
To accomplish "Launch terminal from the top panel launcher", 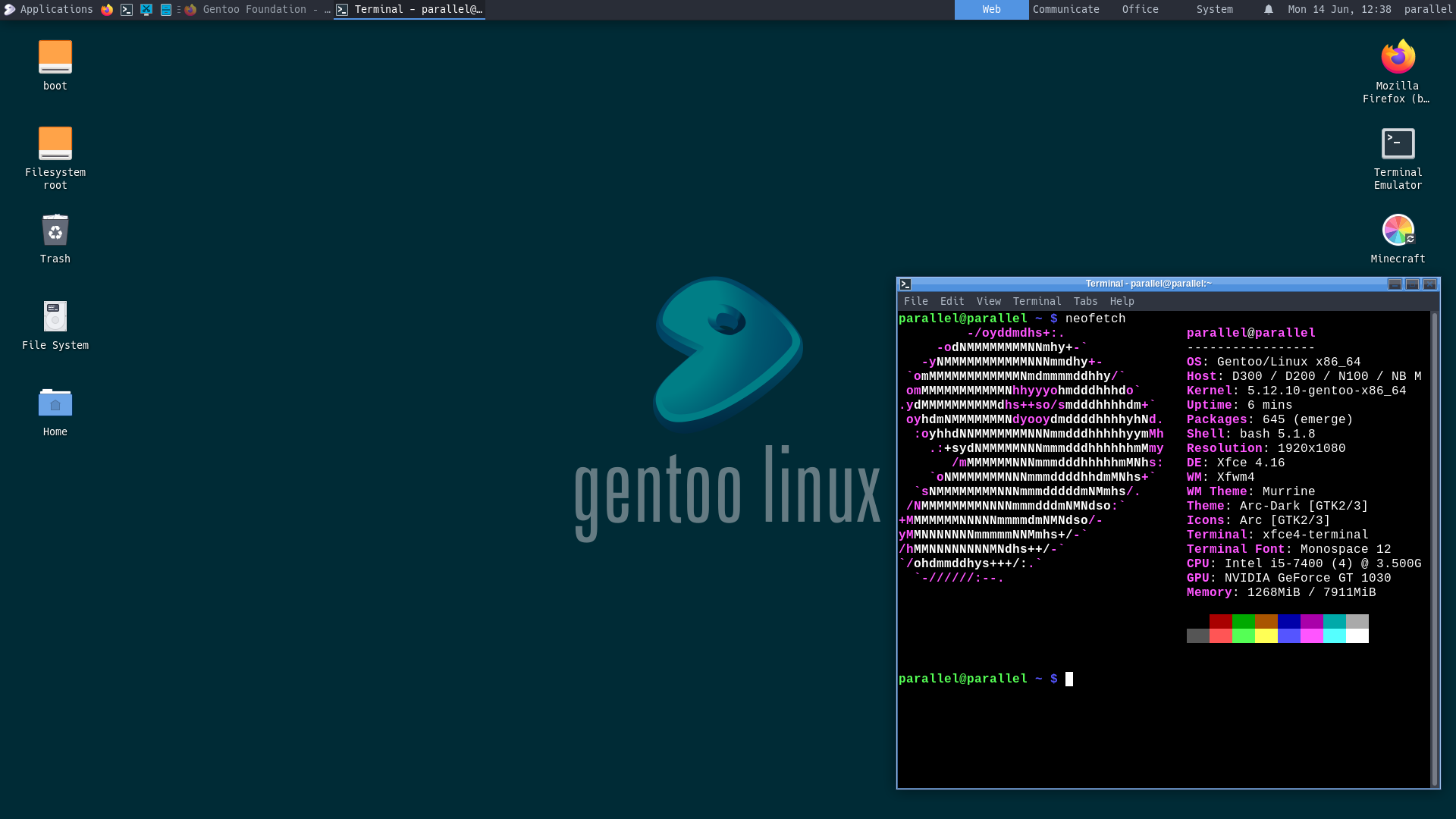I will [x=127, y=10].
